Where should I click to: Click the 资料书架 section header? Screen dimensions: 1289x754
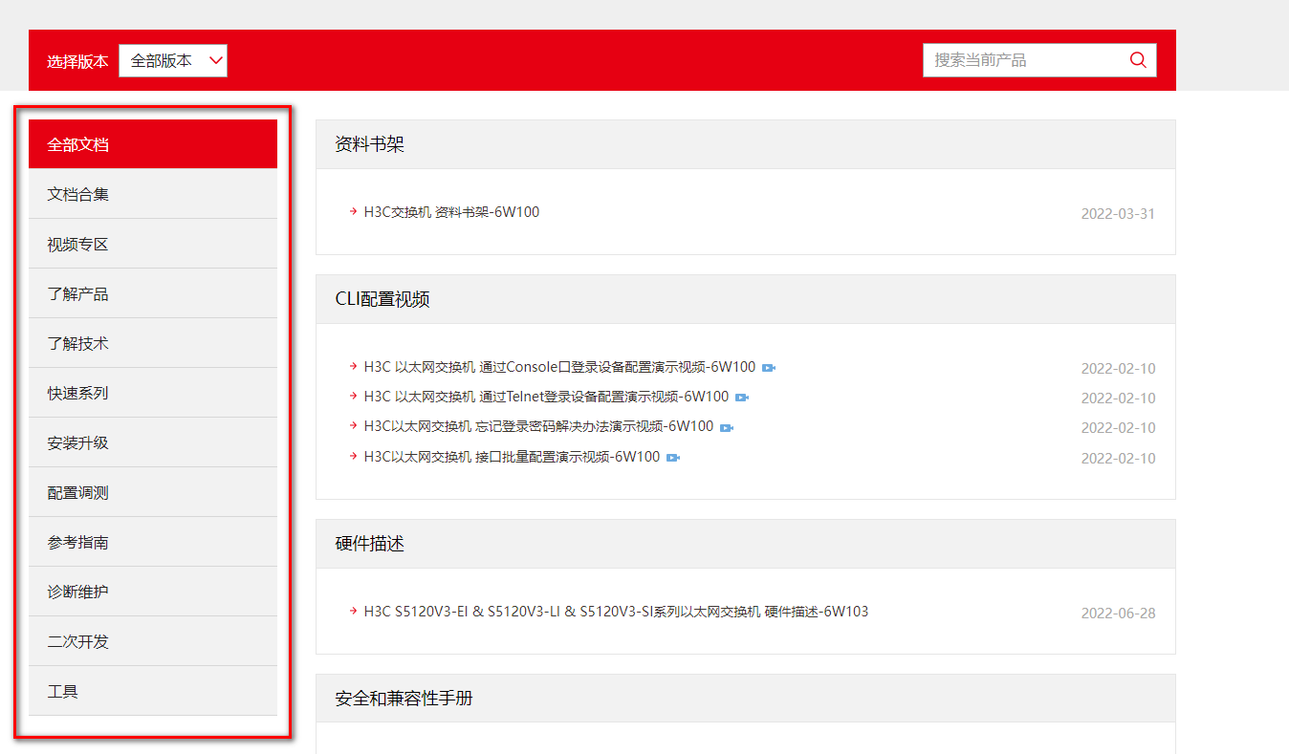(746, 144)
